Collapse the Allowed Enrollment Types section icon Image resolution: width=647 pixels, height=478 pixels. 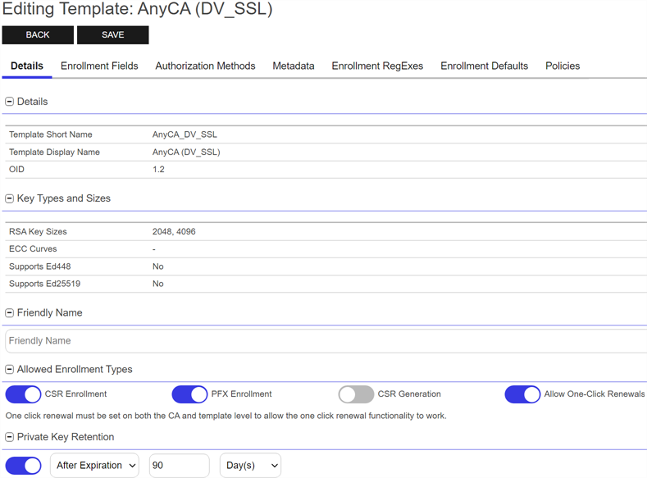[x=10, y=370]
